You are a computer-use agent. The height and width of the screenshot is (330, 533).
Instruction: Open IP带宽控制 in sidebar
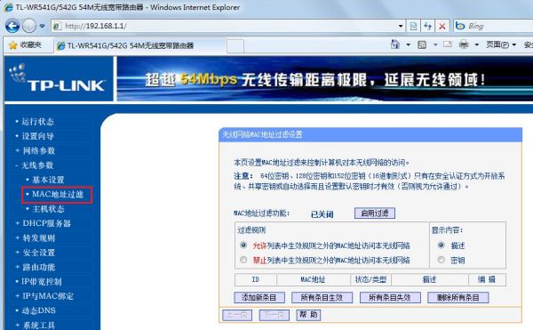[42, 282]
